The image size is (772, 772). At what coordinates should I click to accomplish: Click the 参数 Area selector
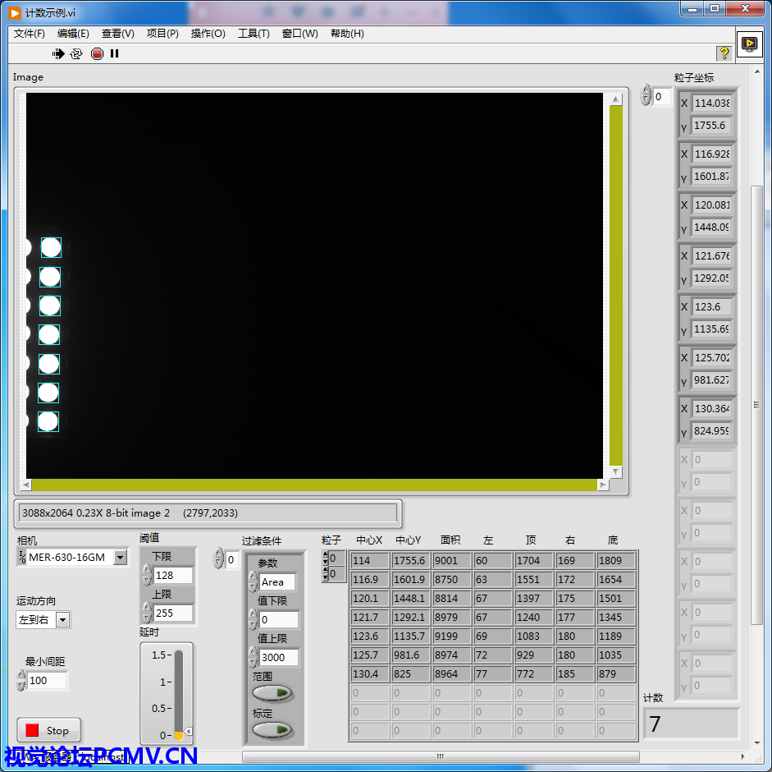[277, 581]
